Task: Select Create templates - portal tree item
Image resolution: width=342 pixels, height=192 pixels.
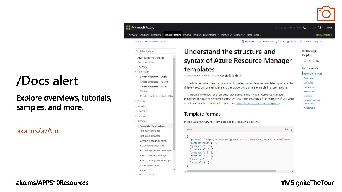Action: pos(153,77)
